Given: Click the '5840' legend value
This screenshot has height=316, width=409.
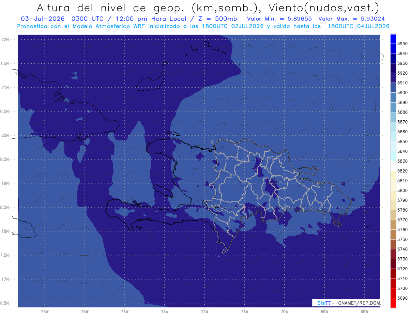Looking at the screenshot, I should click(x=403, y=151).
